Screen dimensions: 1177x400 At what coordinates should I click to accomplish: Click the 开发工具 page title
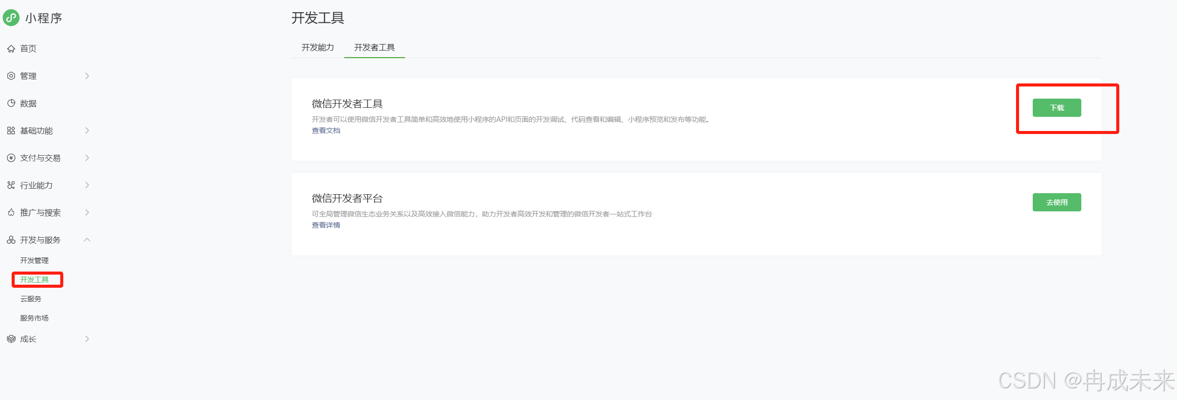(318, 18)
